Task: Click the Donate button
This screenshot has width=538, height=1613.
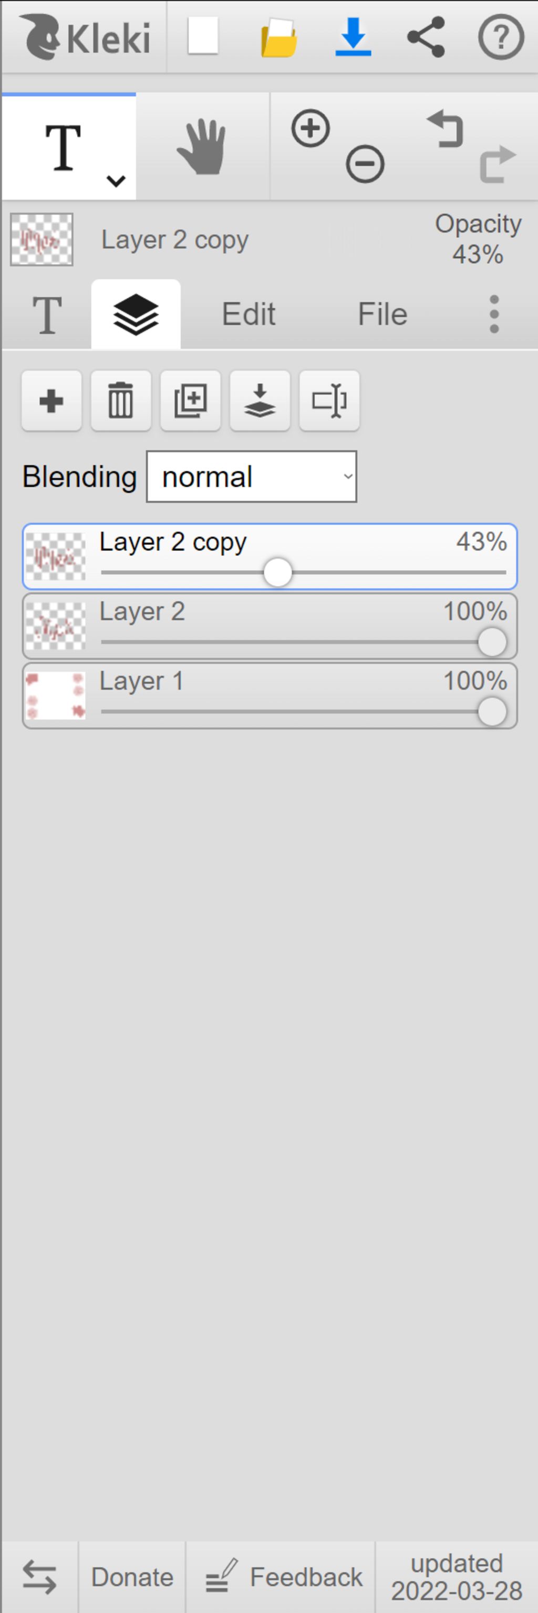Action: pos(132,1577)
